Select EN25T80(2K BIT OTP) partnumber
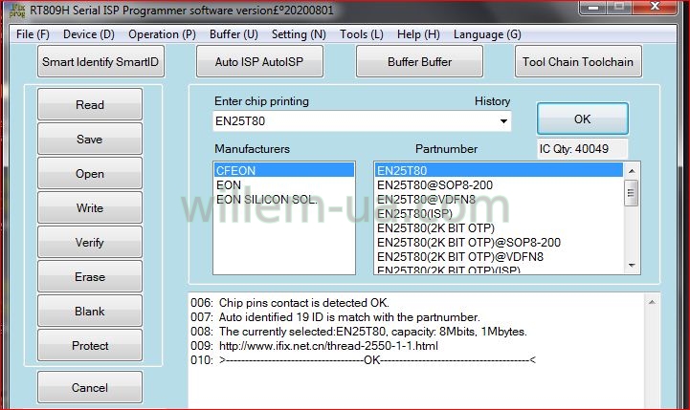Screen dimensions: 690x410 click(499, 228)
